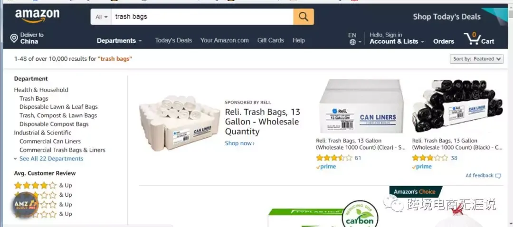Screen dimensions: 513x227
Task: Open the All search category dropdown
Action: [x=101, y=17]
